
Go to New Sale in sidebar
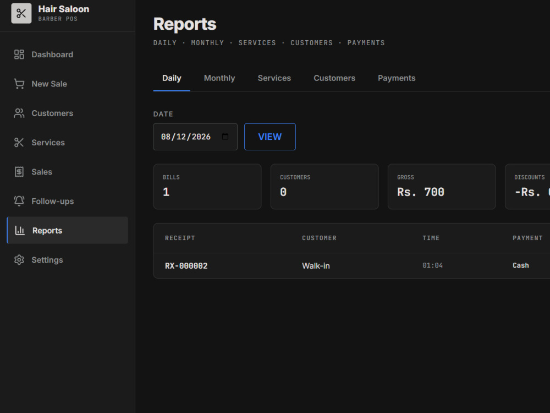tap(67, 84)
